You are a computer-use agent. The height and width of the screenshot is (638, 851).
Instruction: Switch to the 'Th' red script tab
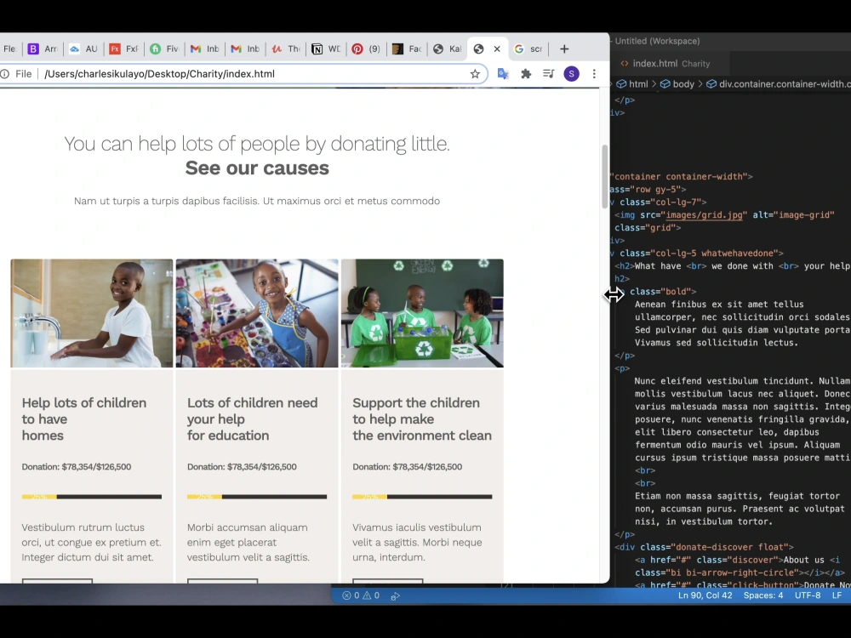point(285,48)
